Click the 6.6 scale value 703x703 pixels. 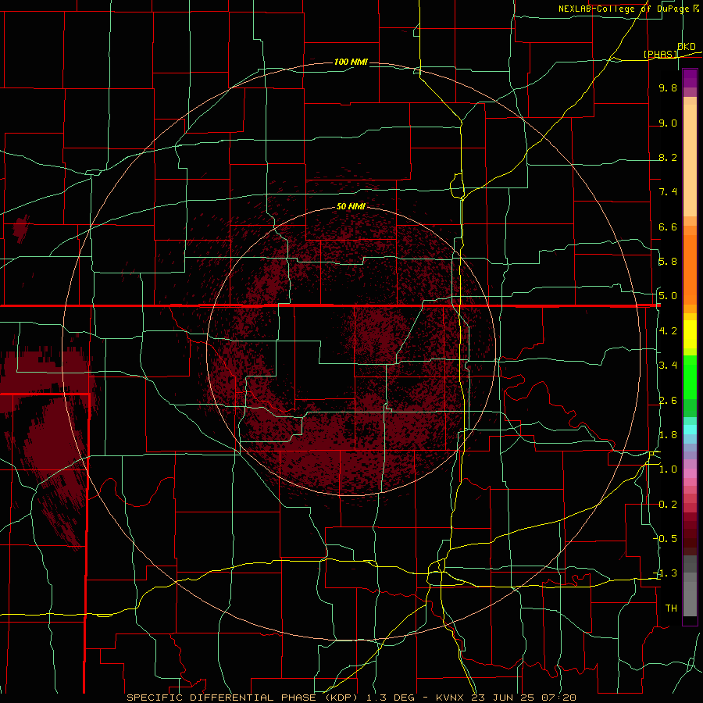[668, 227]
